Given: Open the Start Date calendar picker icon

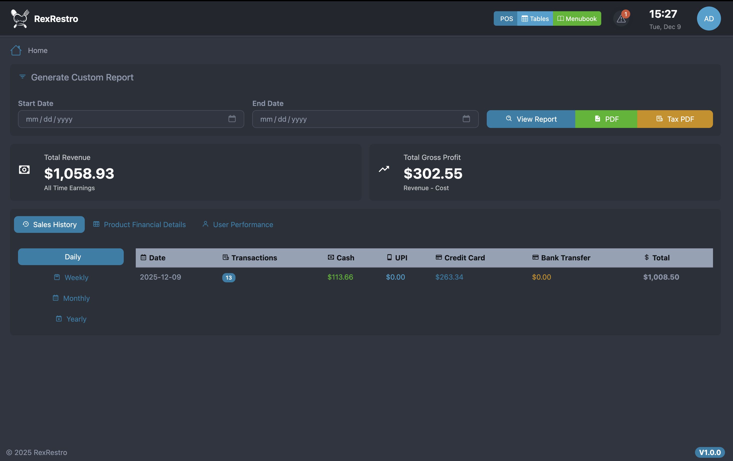Looking at the screenshot, I should [232, 119].
